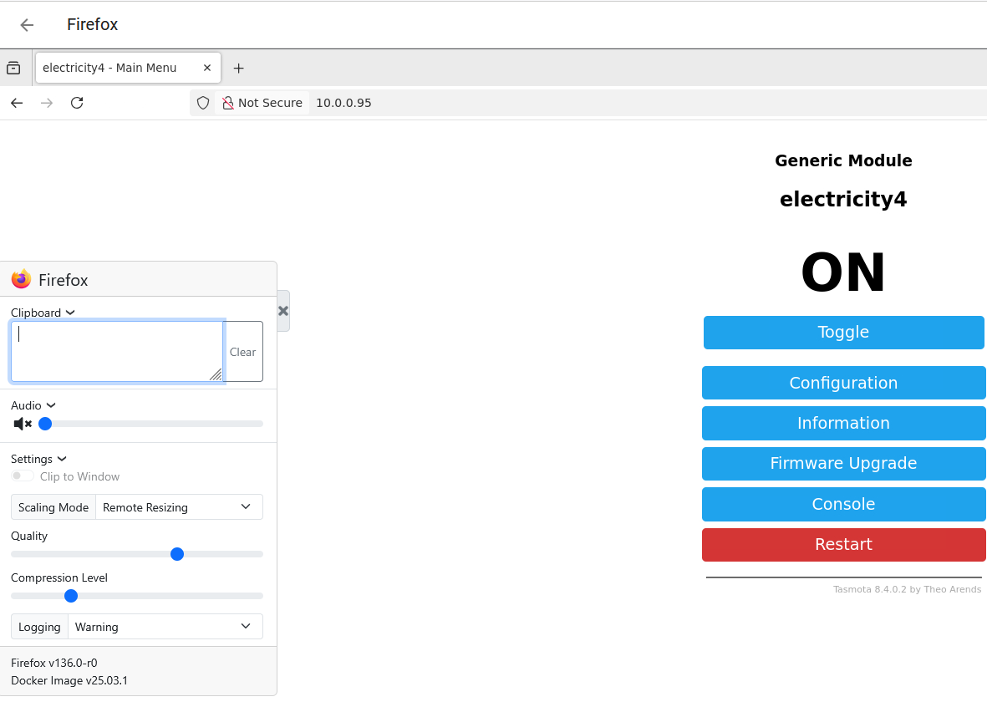Toggle the Tasmota relay power

(x=843, y=333)
